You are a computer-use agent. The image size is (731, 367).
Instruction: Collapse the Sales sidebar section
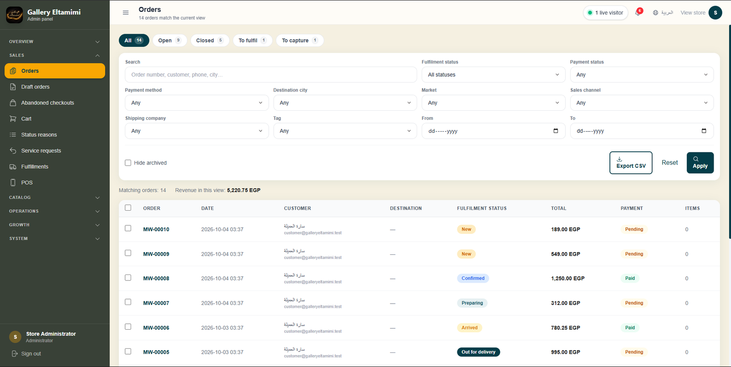(55, 55)
